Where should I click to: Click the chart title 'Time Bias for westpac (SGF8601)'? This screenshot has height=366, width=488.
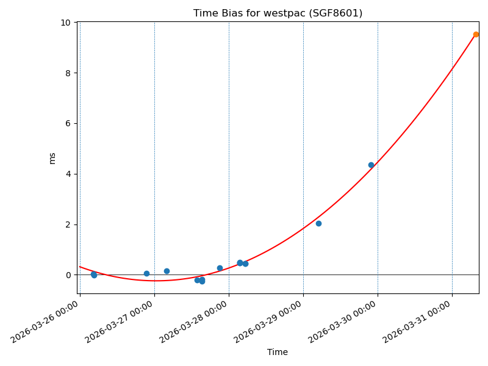pos(278,13)
